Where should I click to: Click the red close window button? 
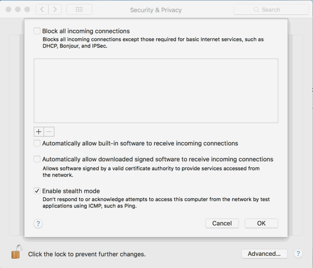tap(8, 9)
